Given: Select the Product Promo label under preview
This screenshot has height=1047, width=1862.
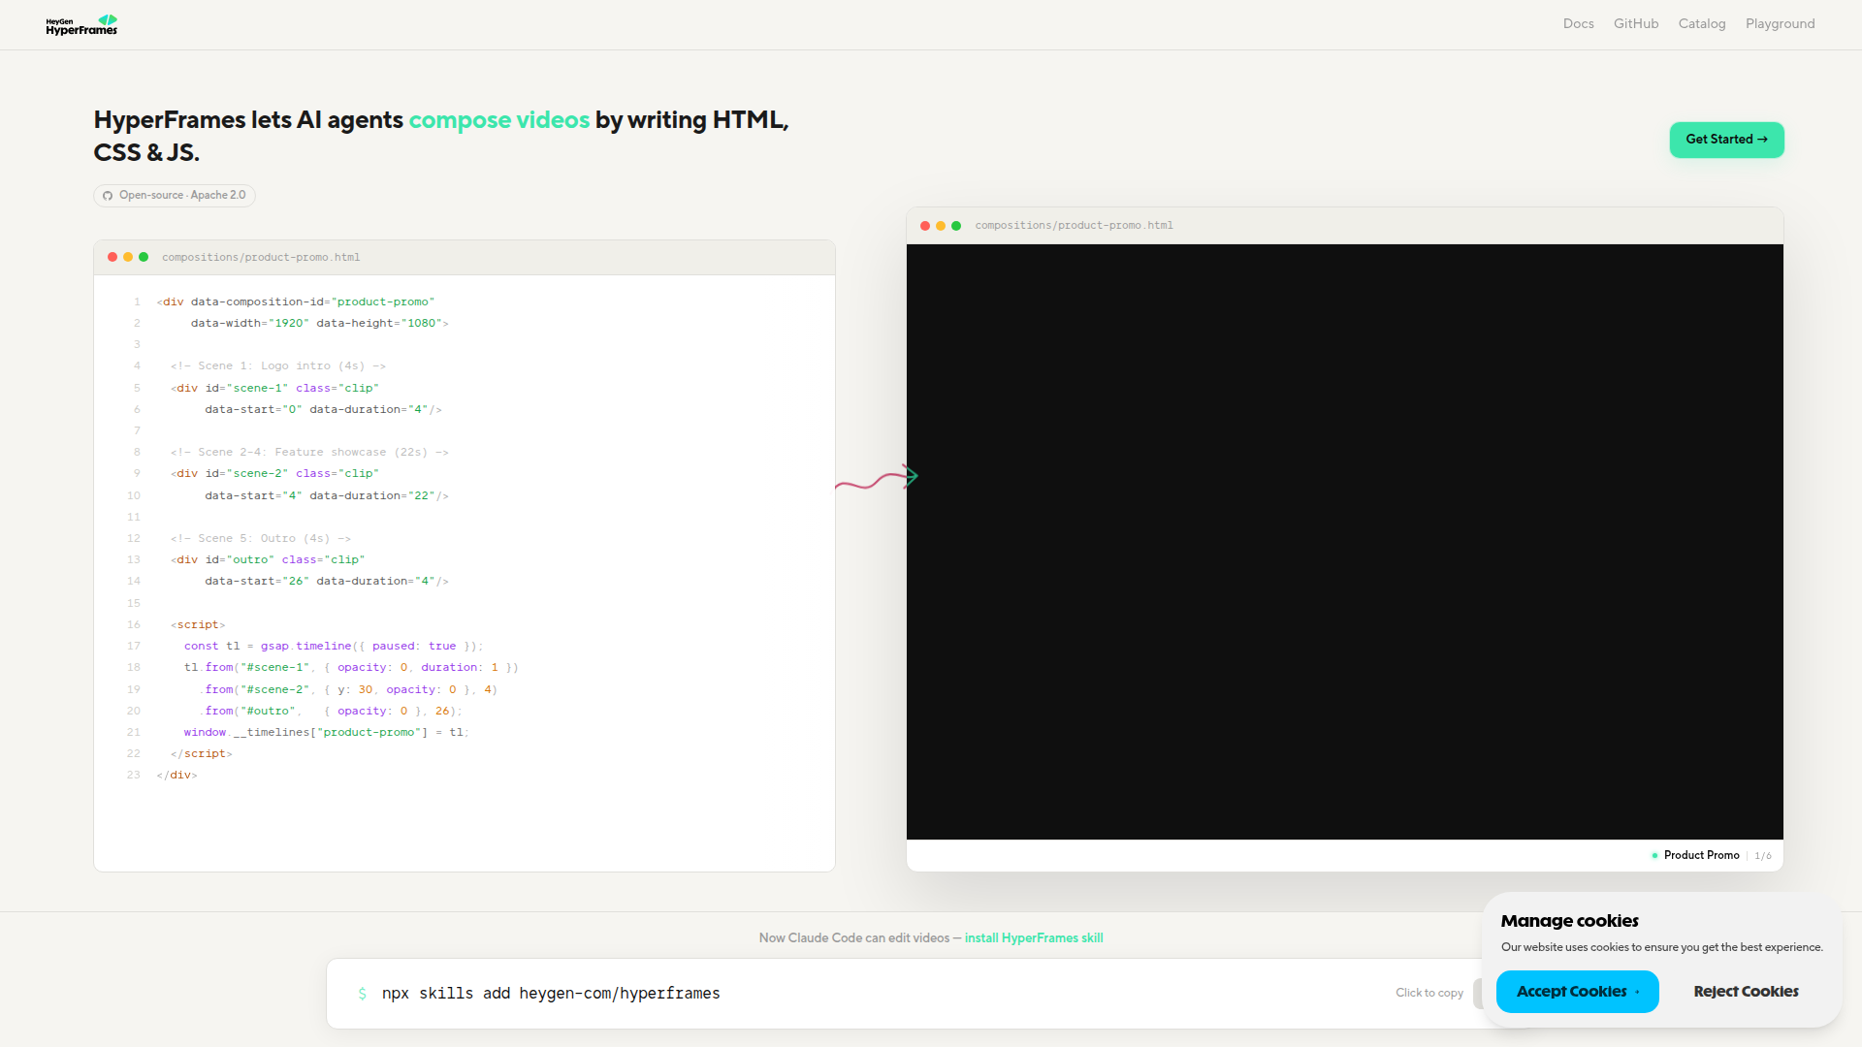Looking at the screenshot, I should pos(1701,855).
